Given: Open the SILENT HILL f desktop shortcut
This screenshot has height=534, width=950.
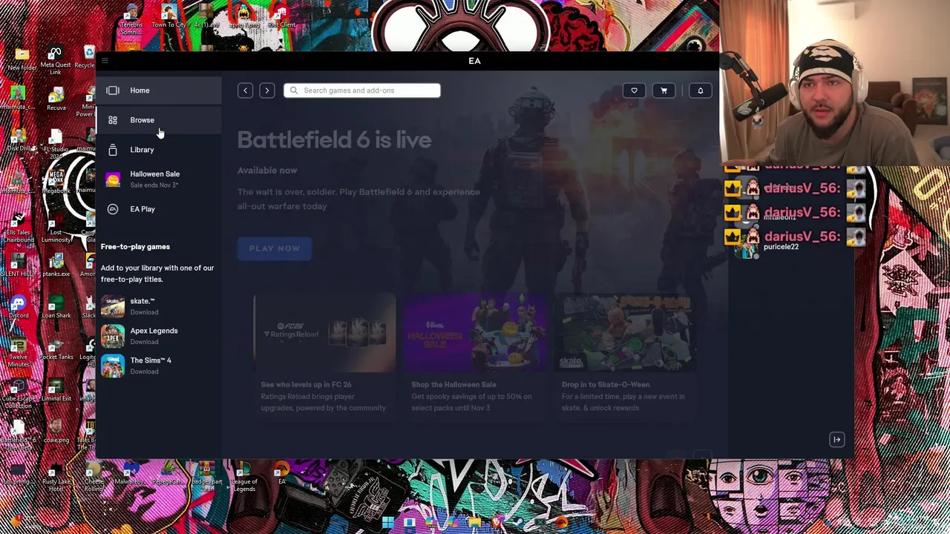Looking at the screenshot, I should point(19,266).
